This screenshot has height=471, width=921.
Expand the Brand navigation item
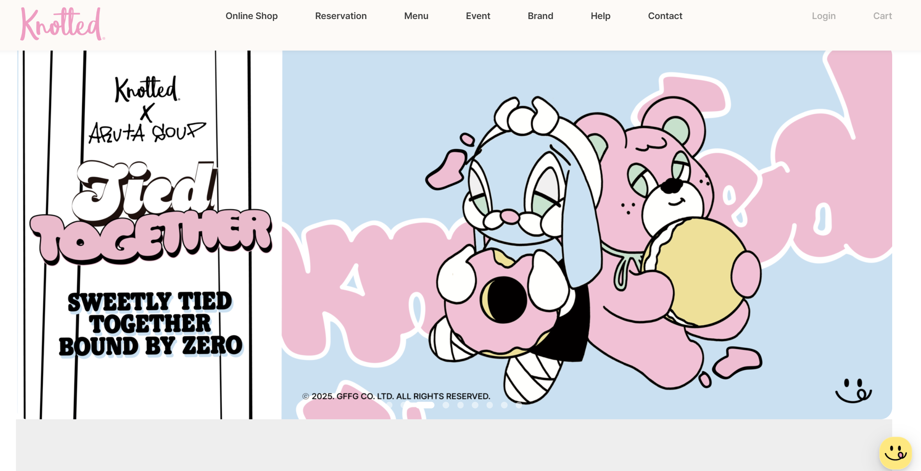click(x=540, y=16)
